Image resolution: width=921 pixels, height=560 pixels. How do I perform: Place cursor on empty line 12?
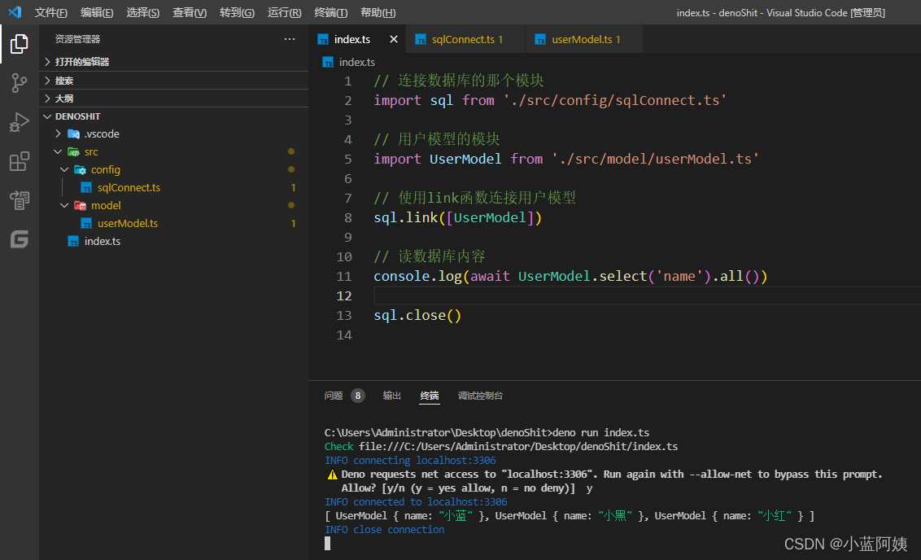pyautogui.click(x=646, y=296)
